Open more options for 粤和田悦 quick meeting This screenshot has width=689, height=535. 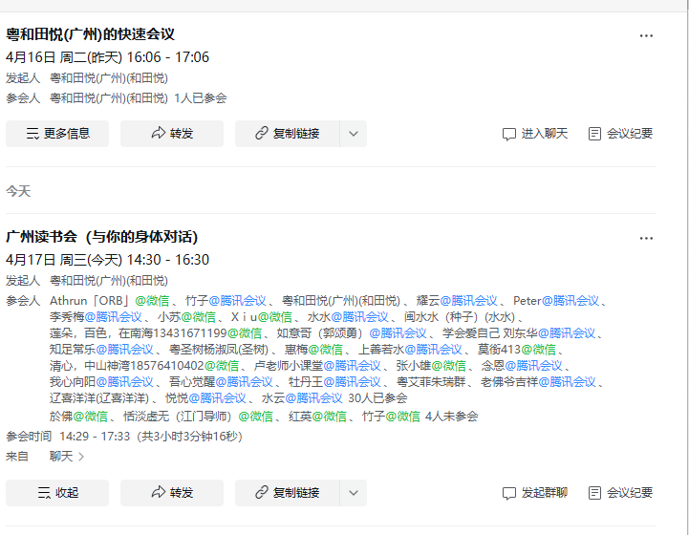click(x=646, y=35)
